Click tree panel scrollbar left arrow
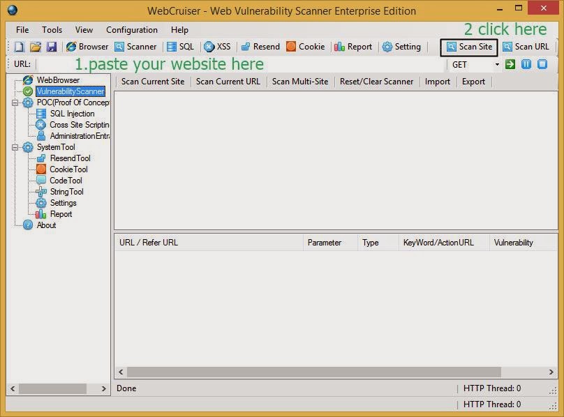 [13, 388]
